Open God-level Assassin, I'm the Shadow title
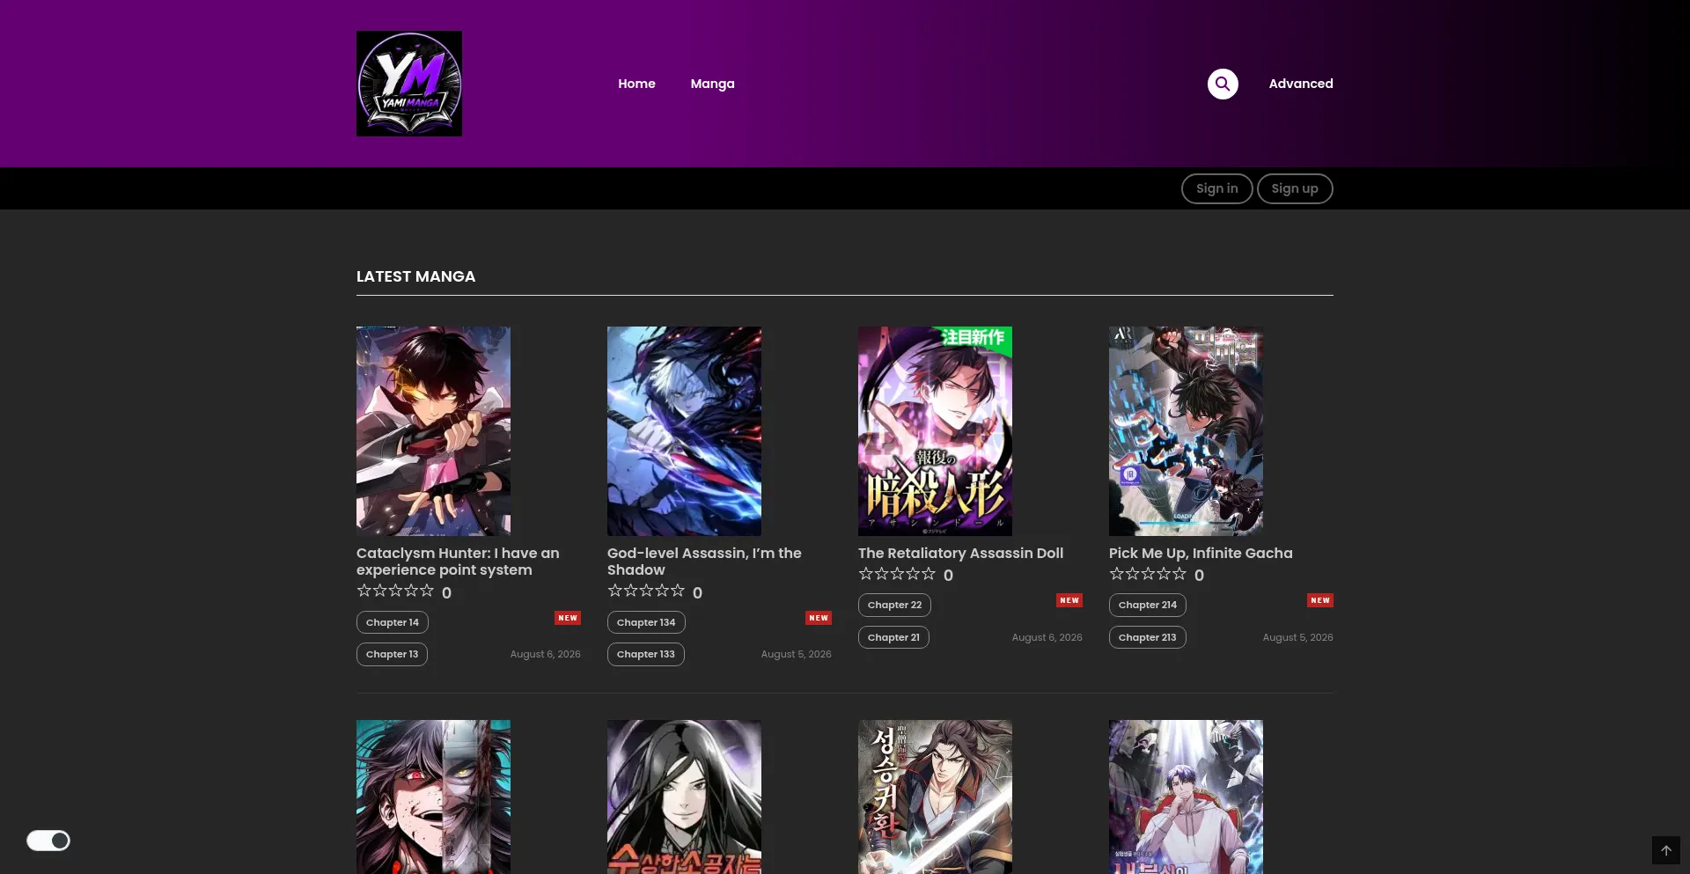Screen dimensions: 1690x874 tap(704, 562)
